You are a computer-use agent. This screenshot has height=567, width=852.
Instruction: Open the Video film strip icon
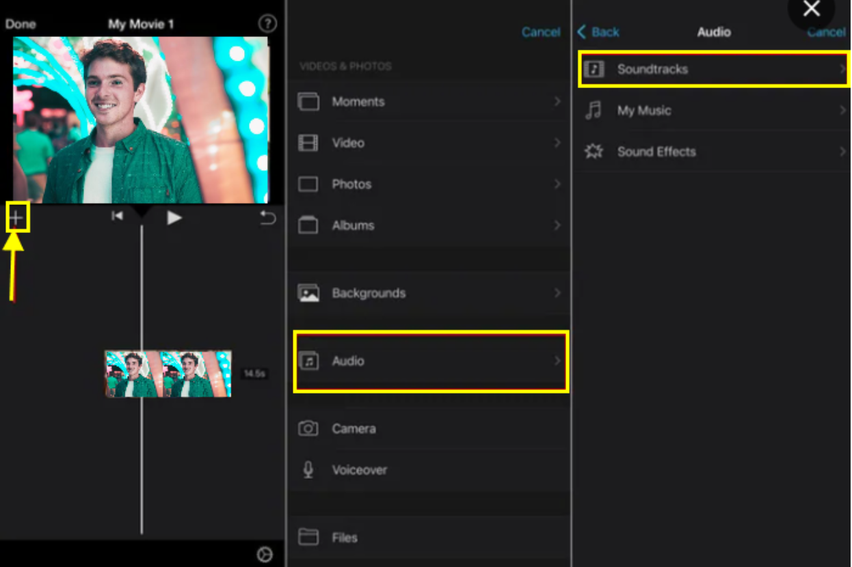pyautogui.click(x=308, y=143)
